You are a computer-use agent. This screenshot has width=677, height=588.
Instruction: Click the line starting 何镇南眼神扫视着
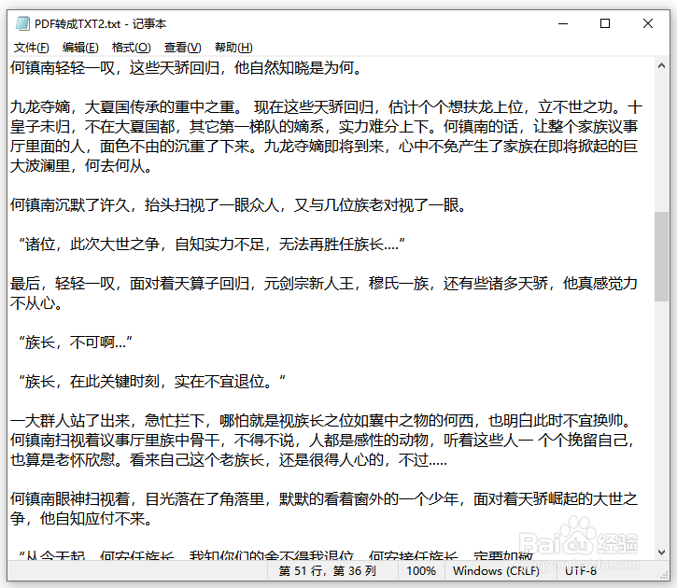[324, 499]
